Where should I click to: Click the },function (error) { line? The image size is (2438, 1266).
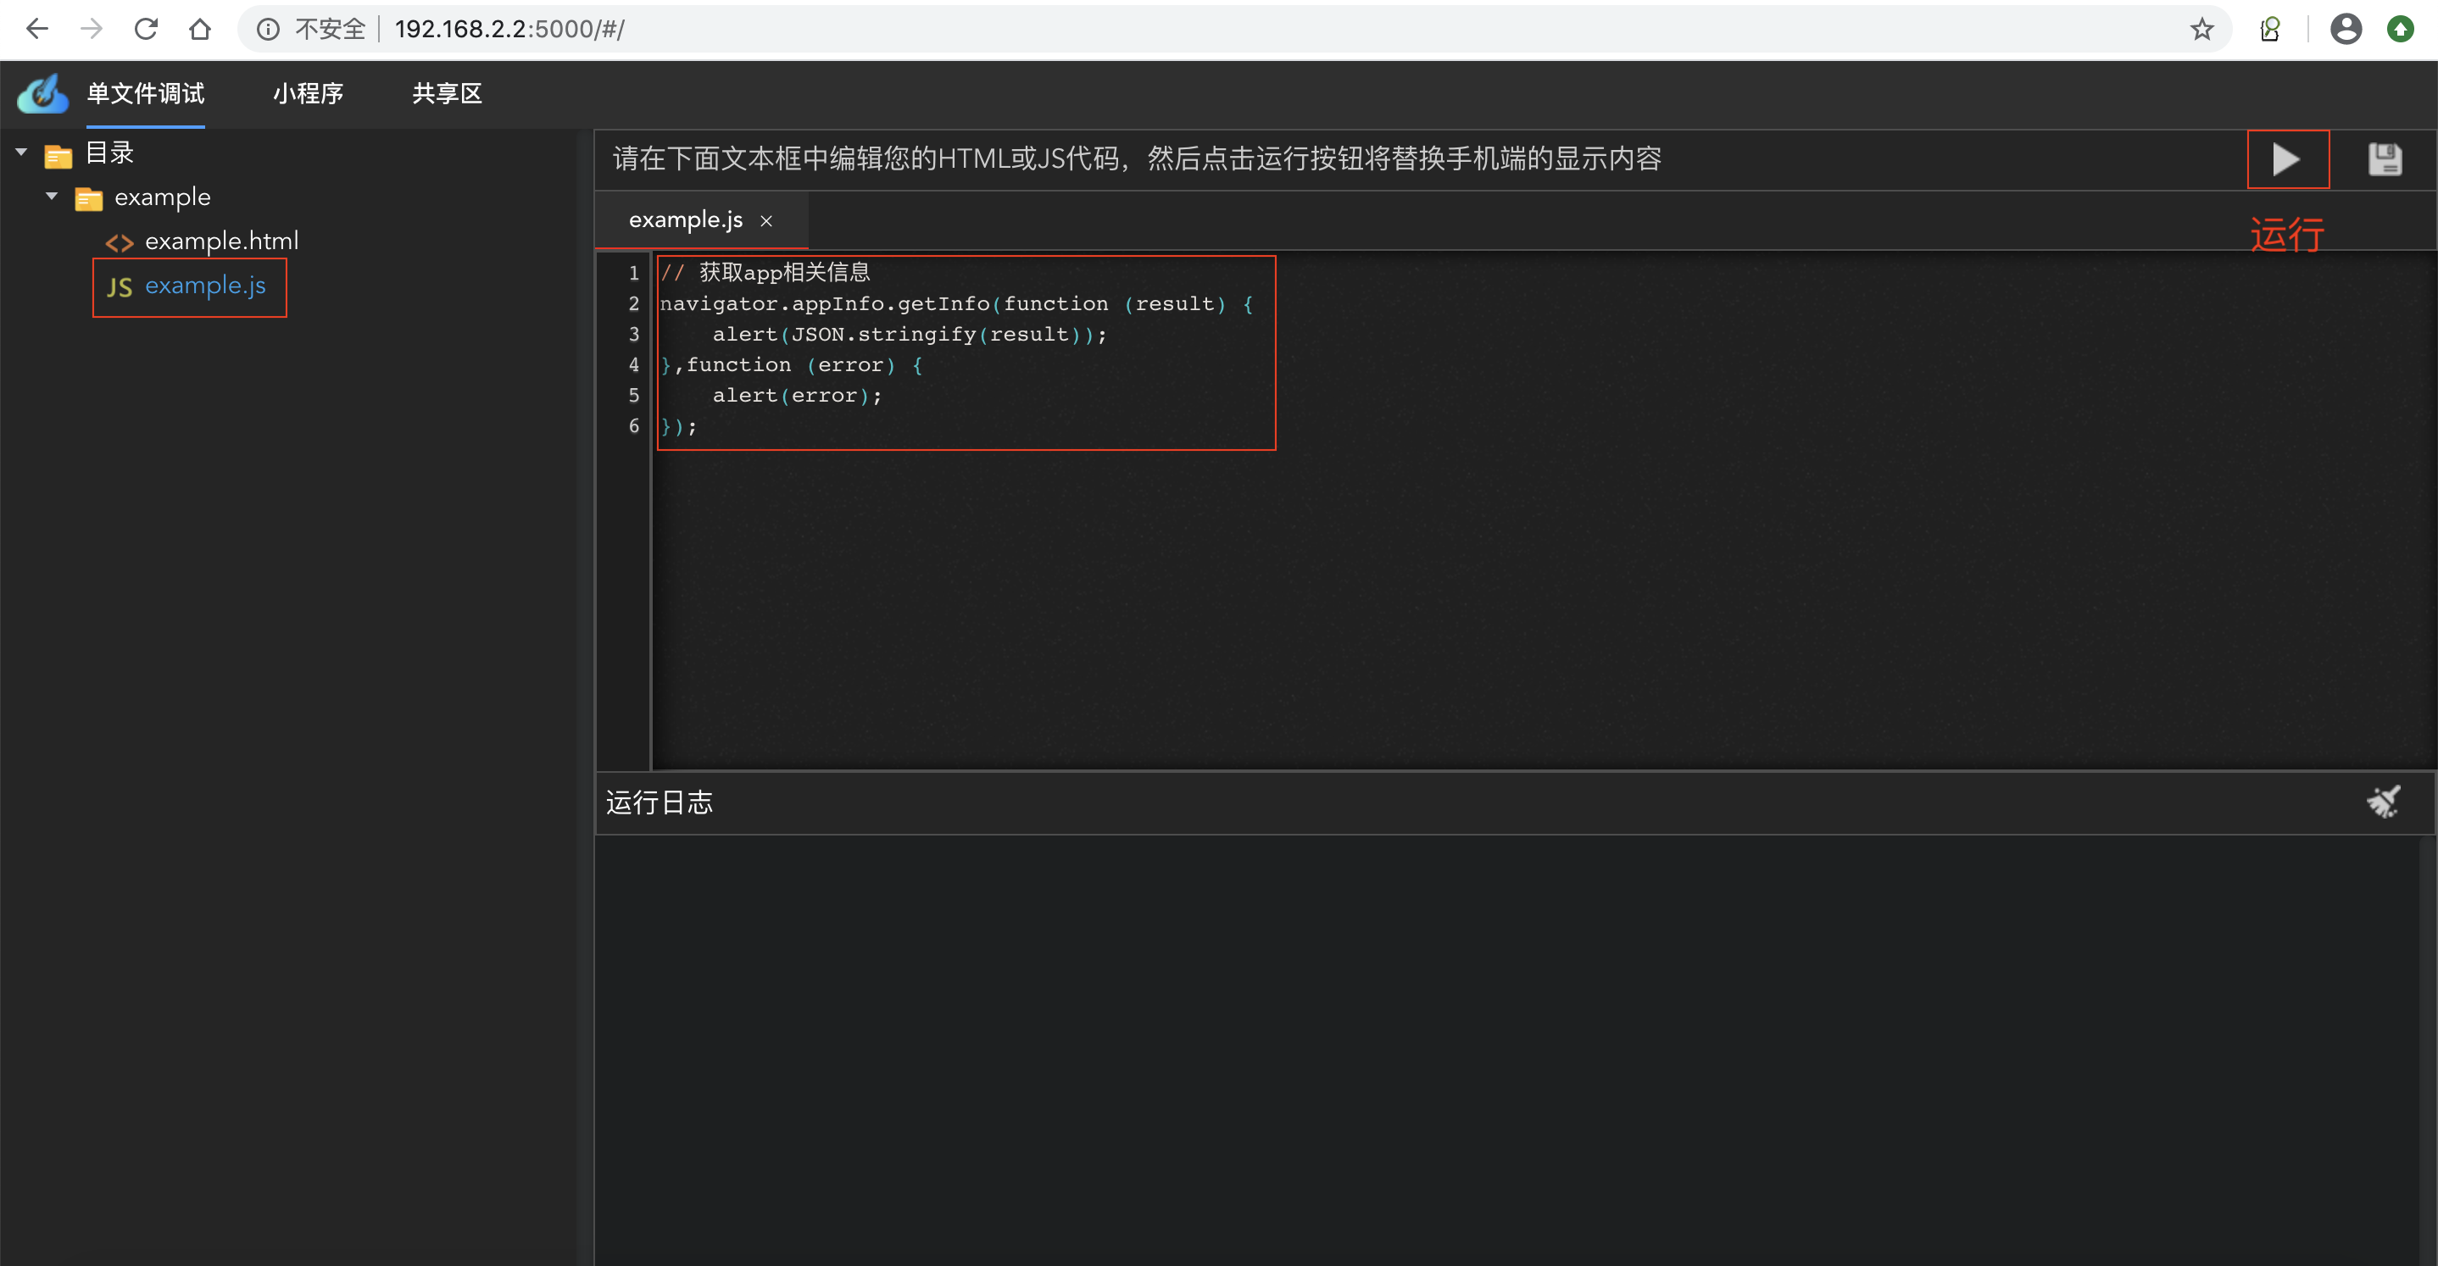(x=791, y=365)
